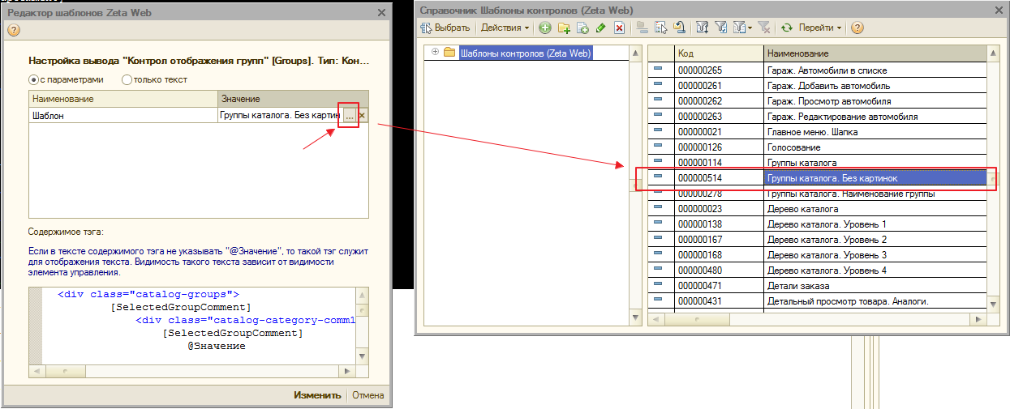The width and height of the screenshot is (1010, 409).
Task: Select row Гараж. Просмотр автомобиля
Action: click(x=817, y=101)
